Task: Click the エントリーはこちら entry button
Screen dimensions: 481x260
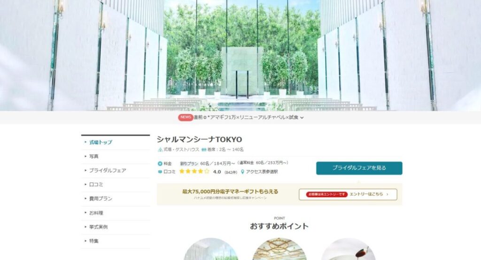Action: click(348, 194)
